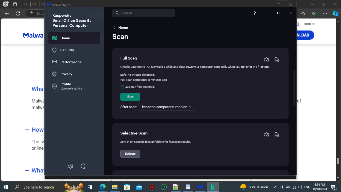This screenshot has height=192, width=341.
Task: Click the taskbar search box
Action: click(x=48, y=187)
